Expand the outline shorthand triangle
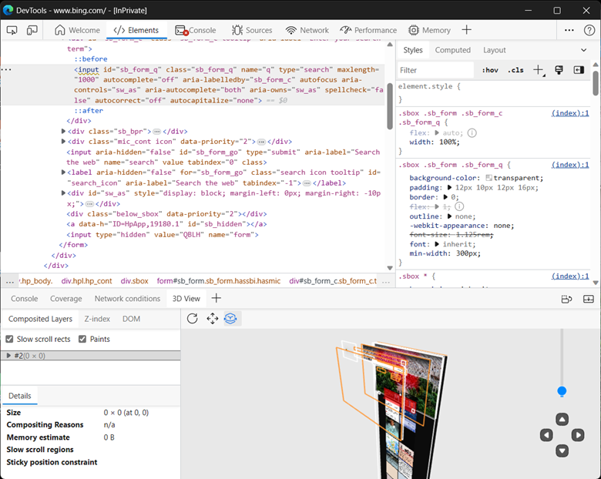Viewport: 601px width, 479px height. [450, 216]
